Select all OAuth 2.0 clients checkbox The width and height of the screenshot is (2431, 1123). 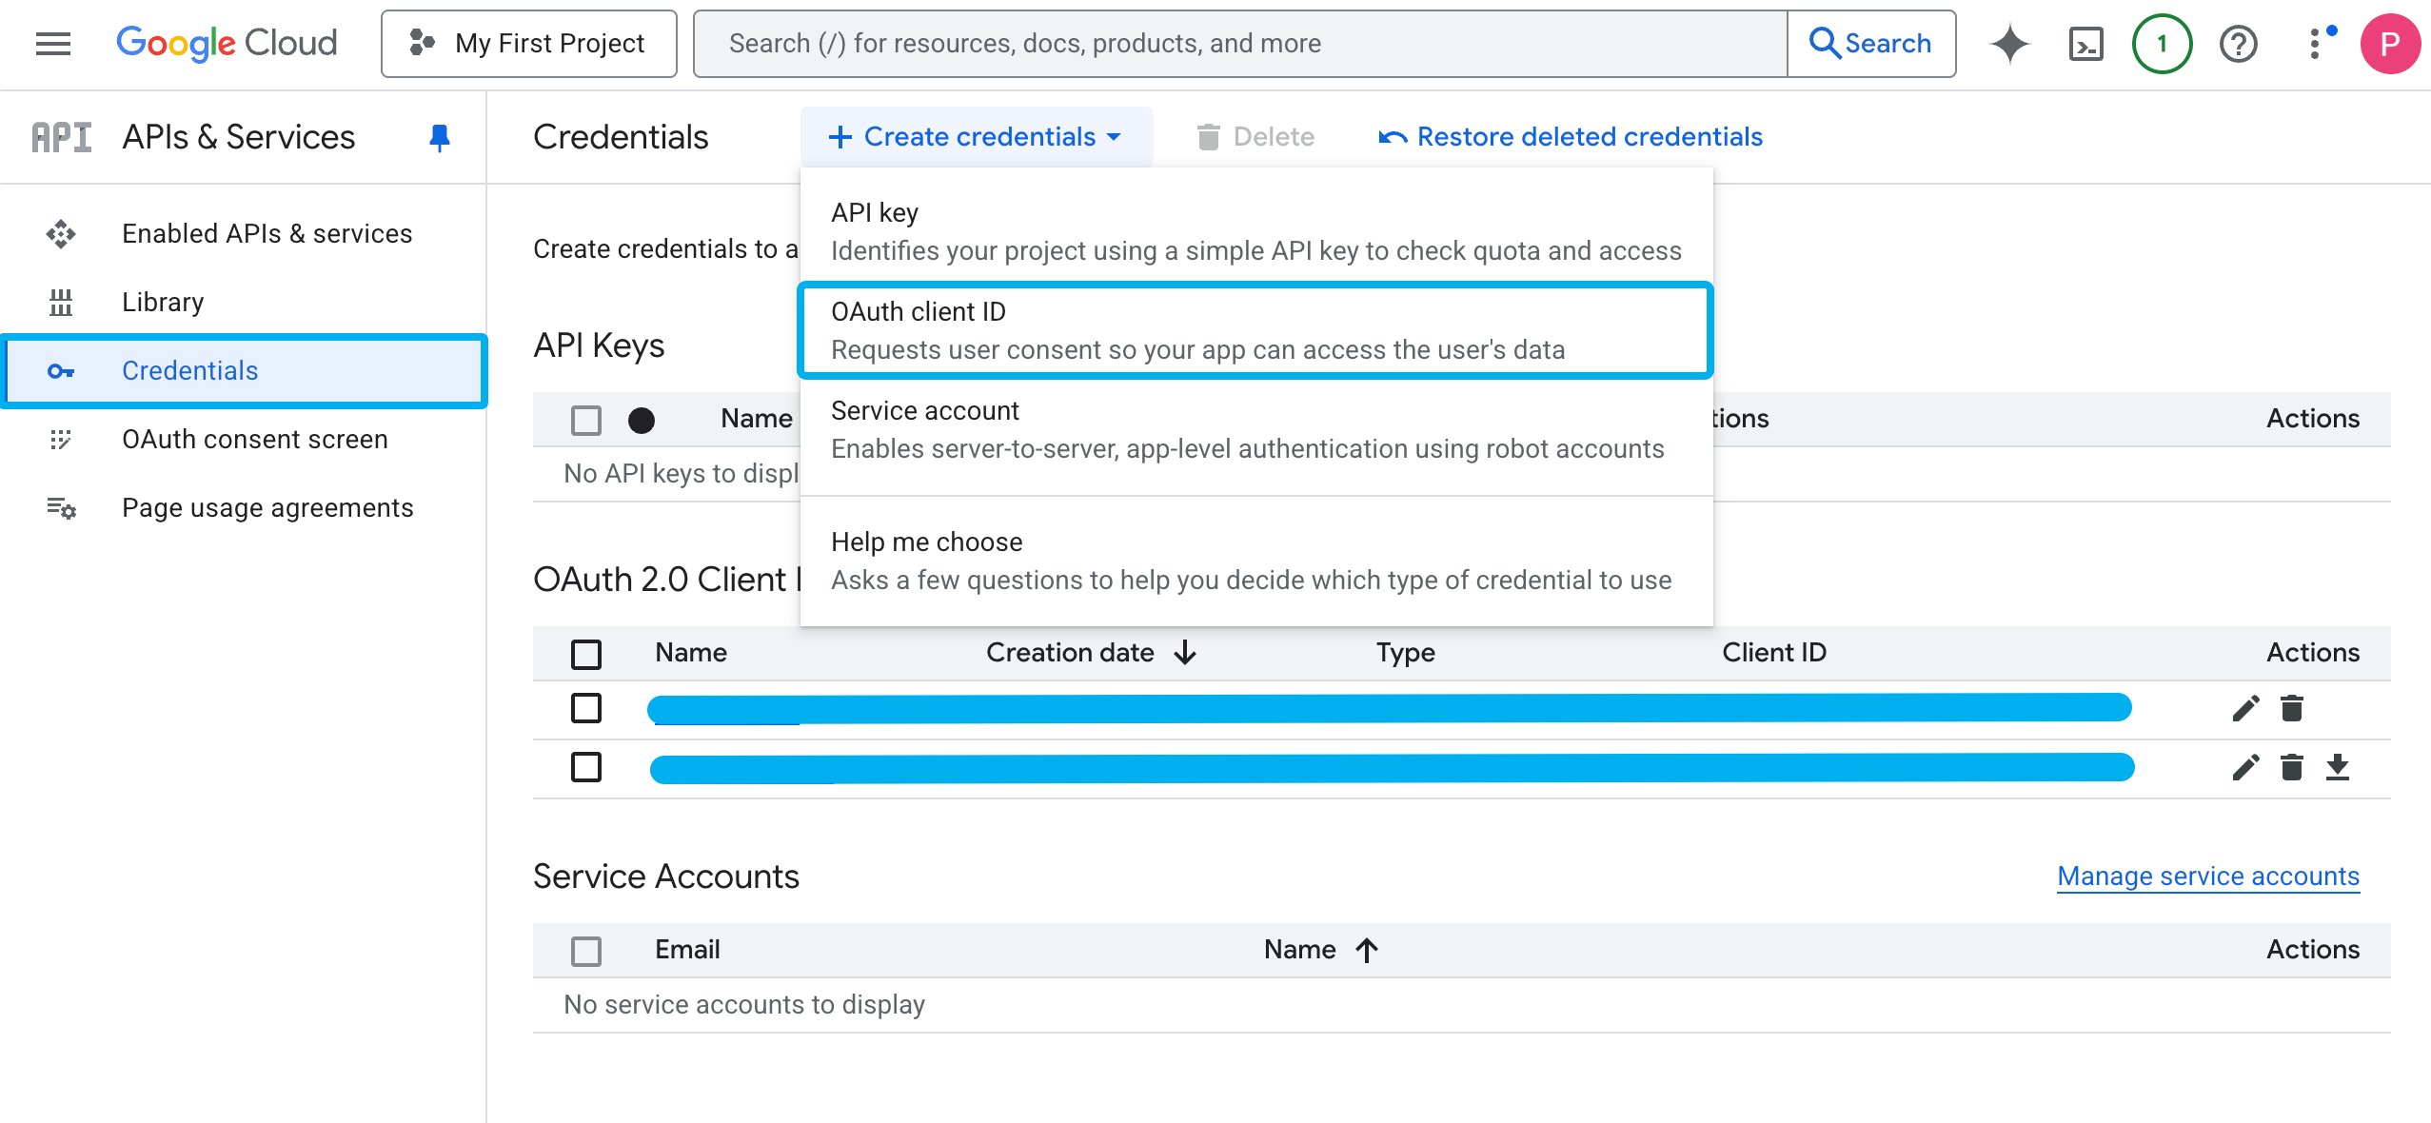(585, 654)
